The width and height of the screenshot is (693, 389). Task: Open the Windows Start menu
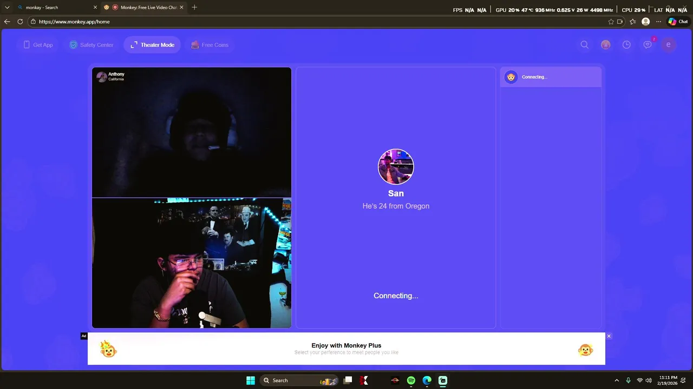pos(251,380)
